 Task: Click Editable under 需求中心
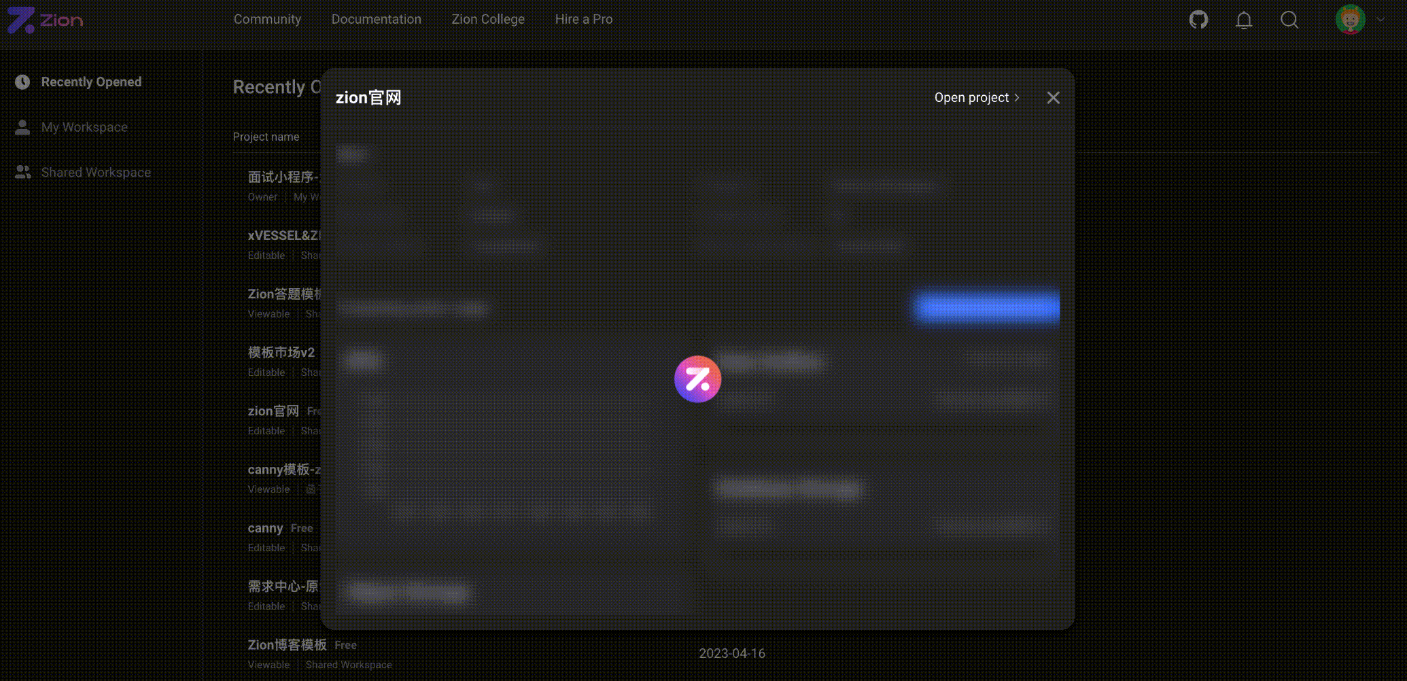[266, 606]
